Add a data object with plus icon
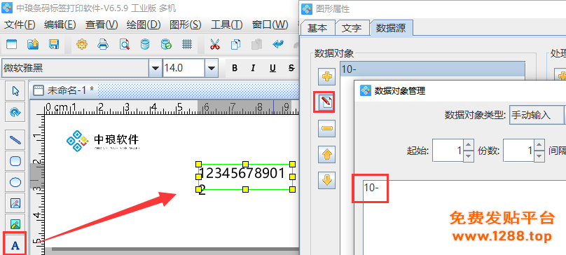Viewport: 566px width, 255px height. tap(326, 76)
